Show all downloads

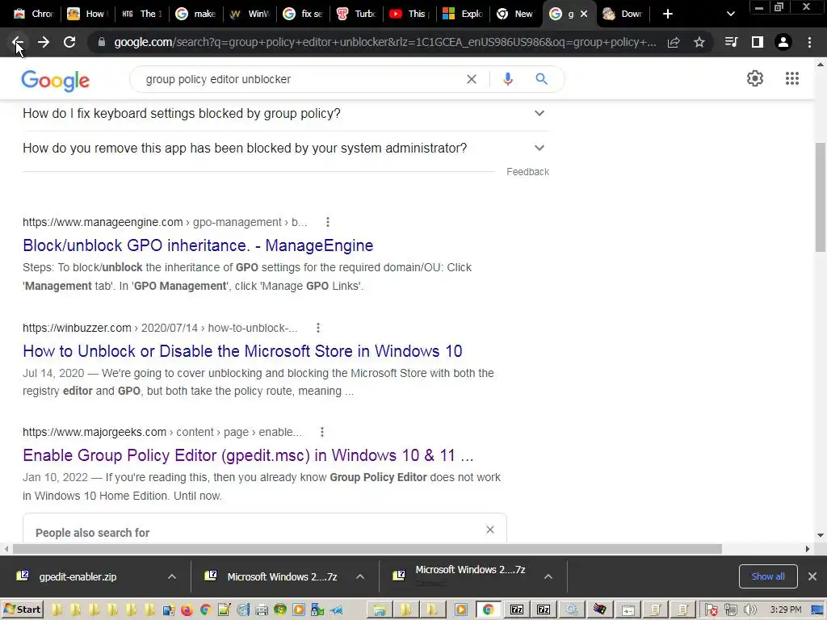tap(768, 576)
